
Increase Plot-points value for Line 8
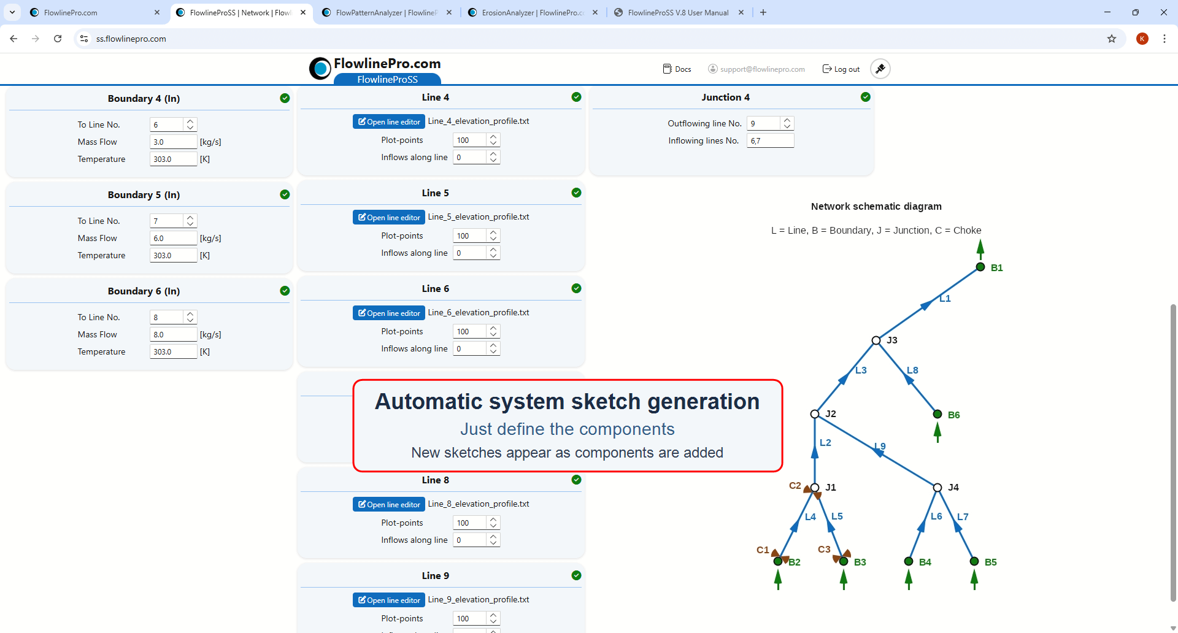coord(493,520)
